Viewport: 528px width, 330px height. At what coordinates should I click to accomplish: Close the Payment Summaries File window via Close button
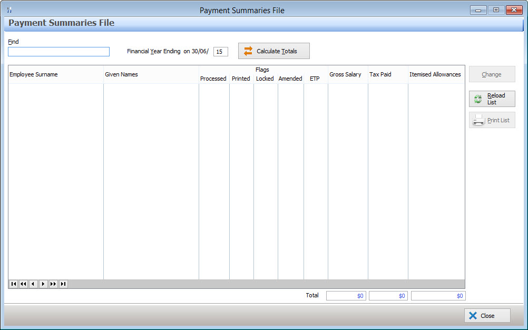point(487,315)
